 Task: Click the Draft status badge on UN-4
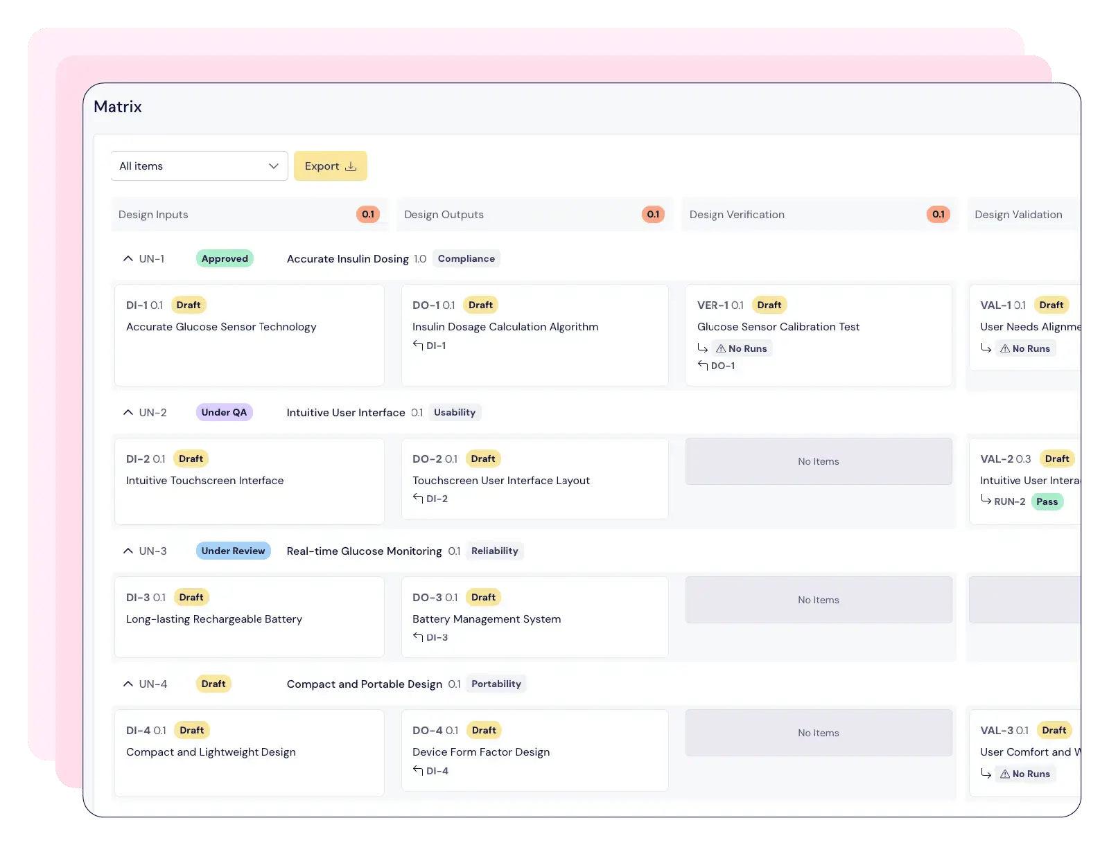[213, 684]
